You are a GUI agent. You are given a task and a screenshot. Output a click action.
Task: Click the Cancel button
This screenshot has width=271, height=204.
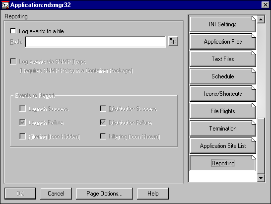(56, 194)
